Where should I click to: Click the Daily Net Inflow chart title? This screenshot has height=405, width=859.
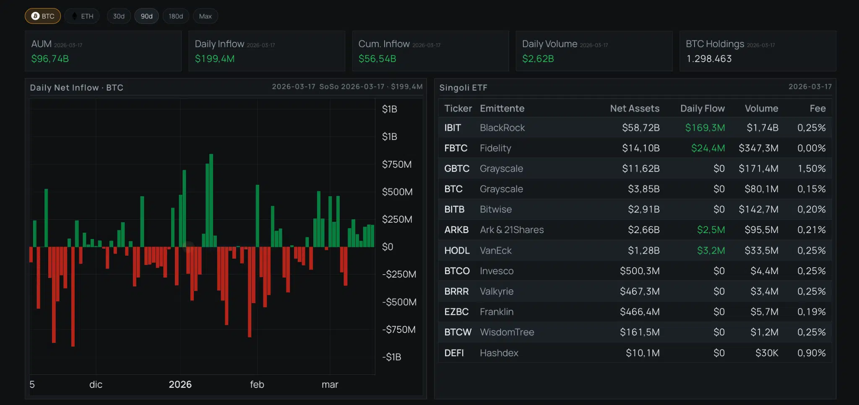[76, 88]
